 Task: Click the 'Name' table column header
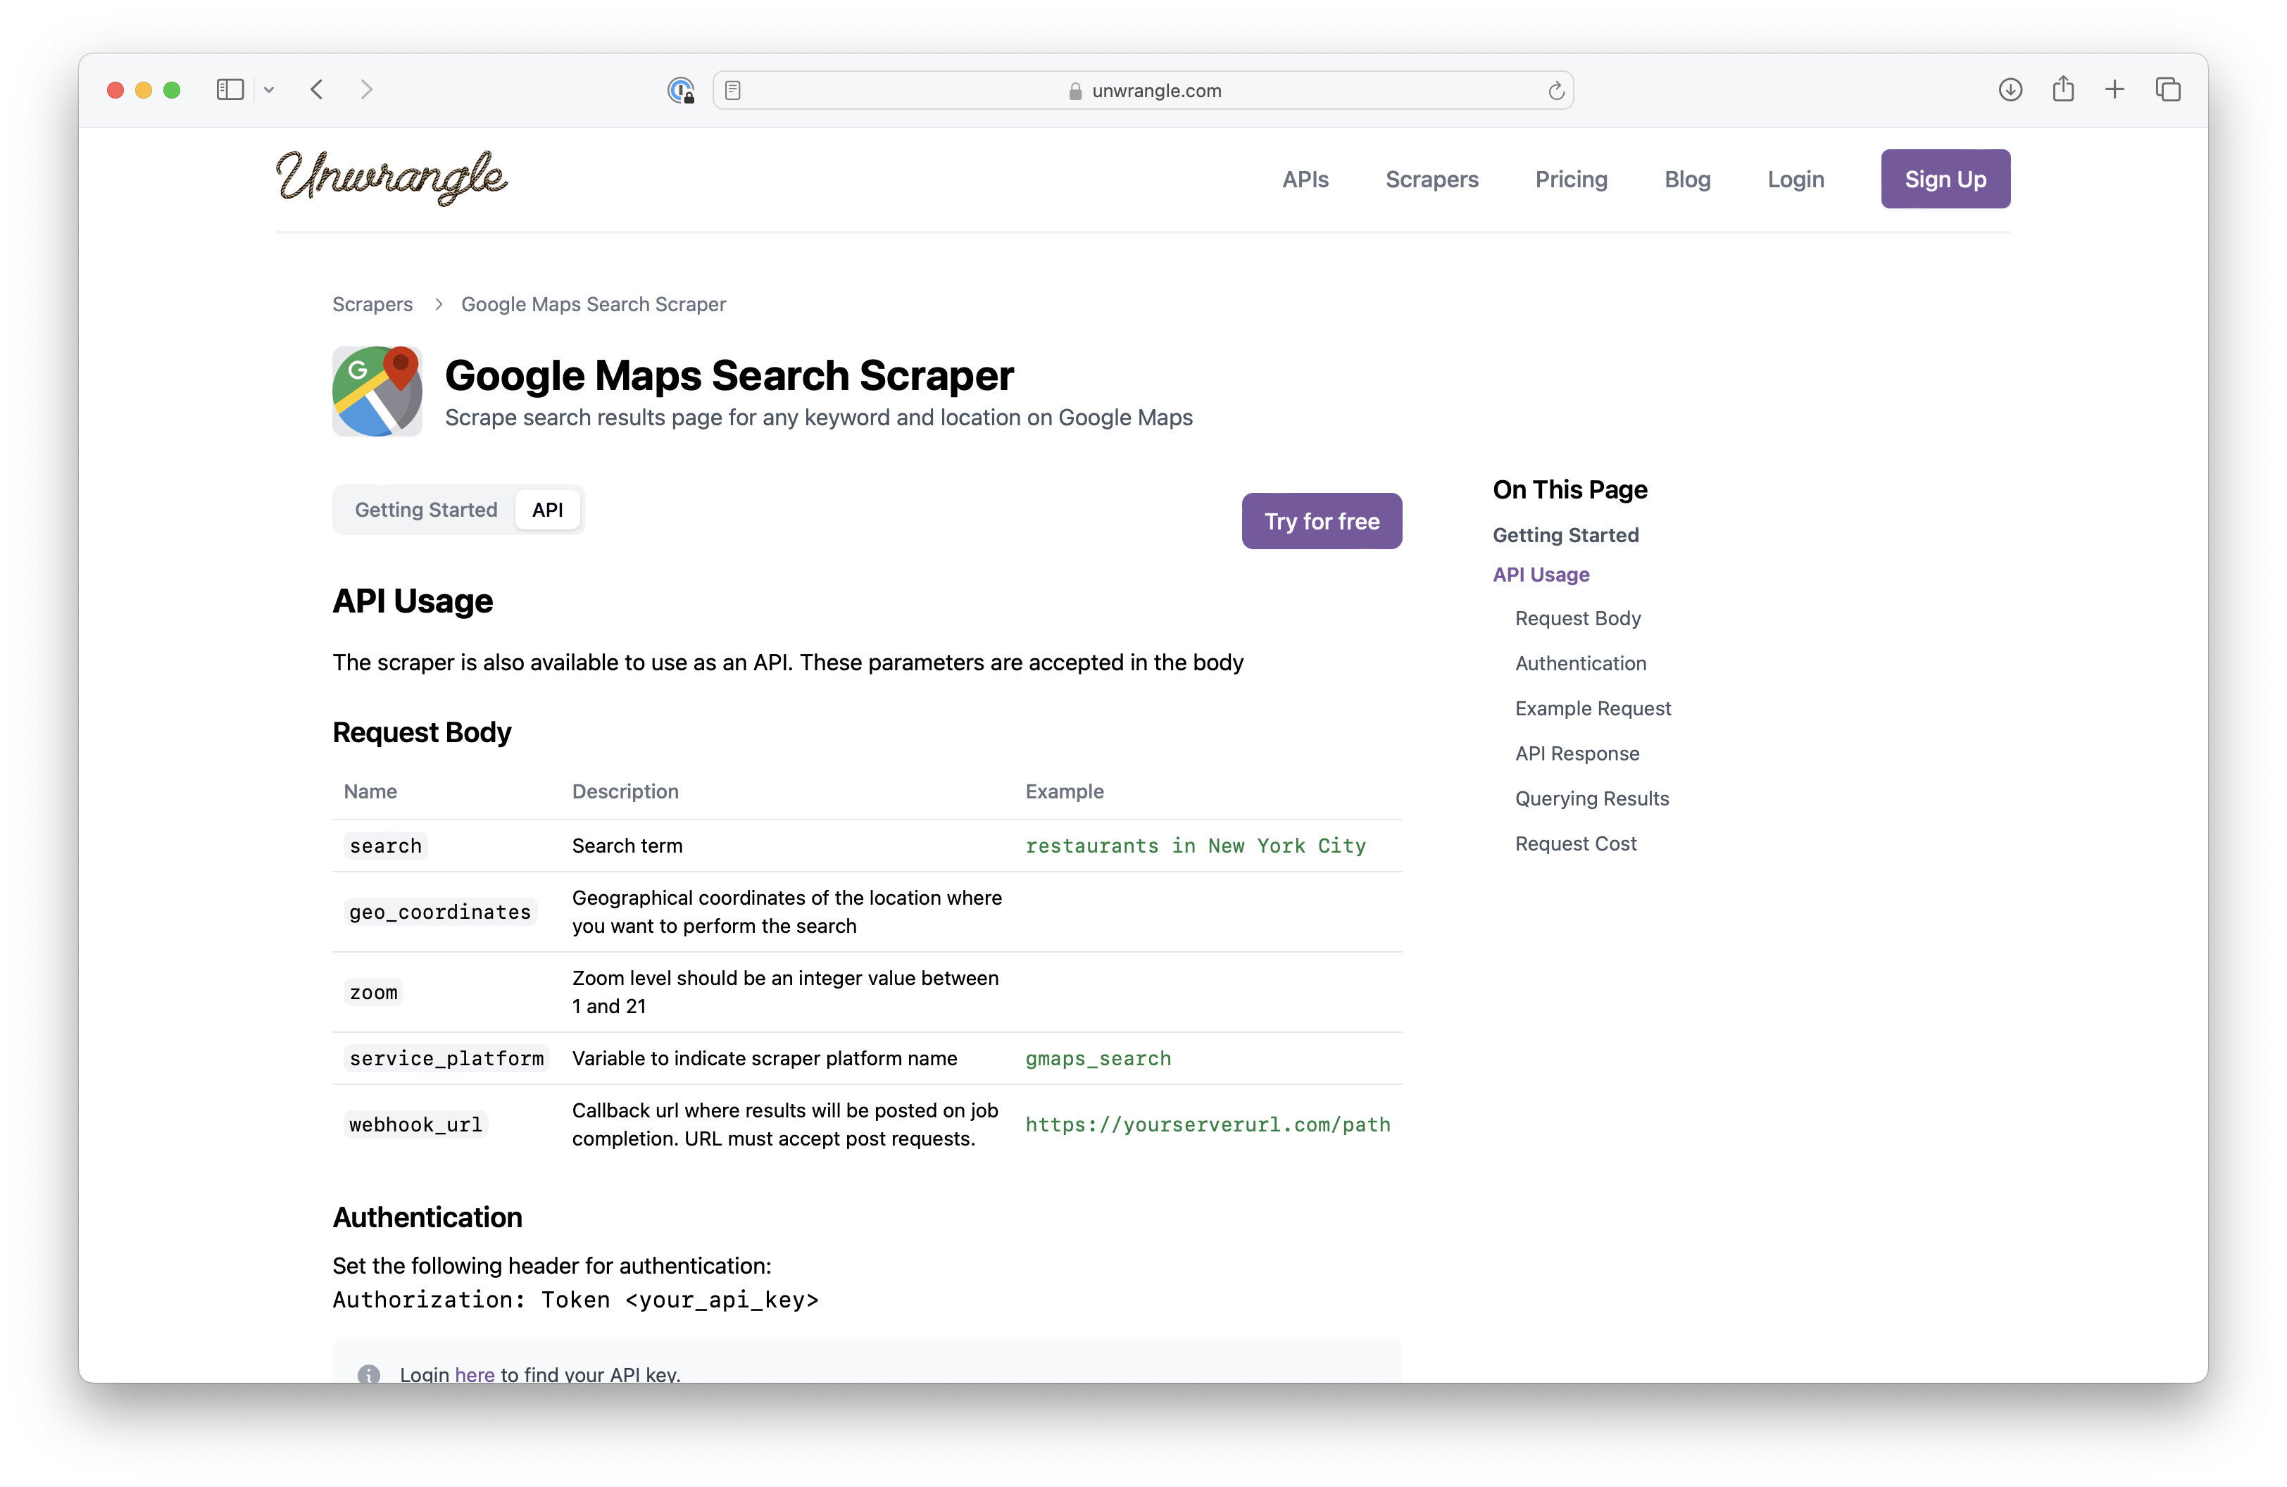coord(371,791)
